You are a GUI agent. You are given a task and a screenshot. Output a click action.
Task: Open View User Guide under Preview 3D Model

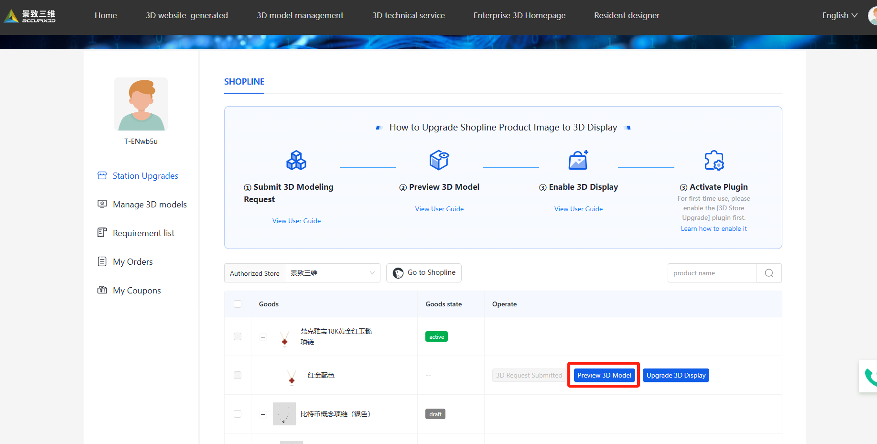click(x=439, y=209)
